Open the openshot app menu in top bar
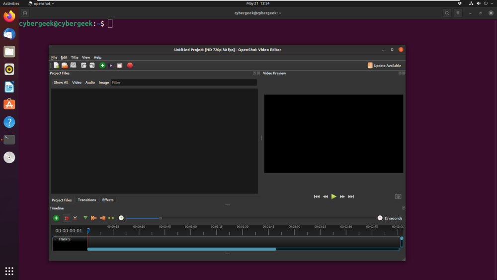Image resolution: width=497 pixels, height=280 pixels. pos(42,3)
